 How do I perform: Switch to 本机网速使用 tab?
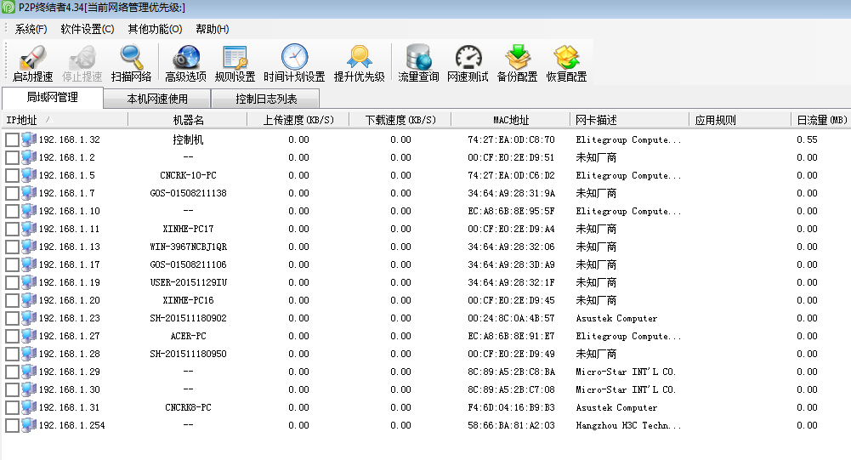coord(157,99)
